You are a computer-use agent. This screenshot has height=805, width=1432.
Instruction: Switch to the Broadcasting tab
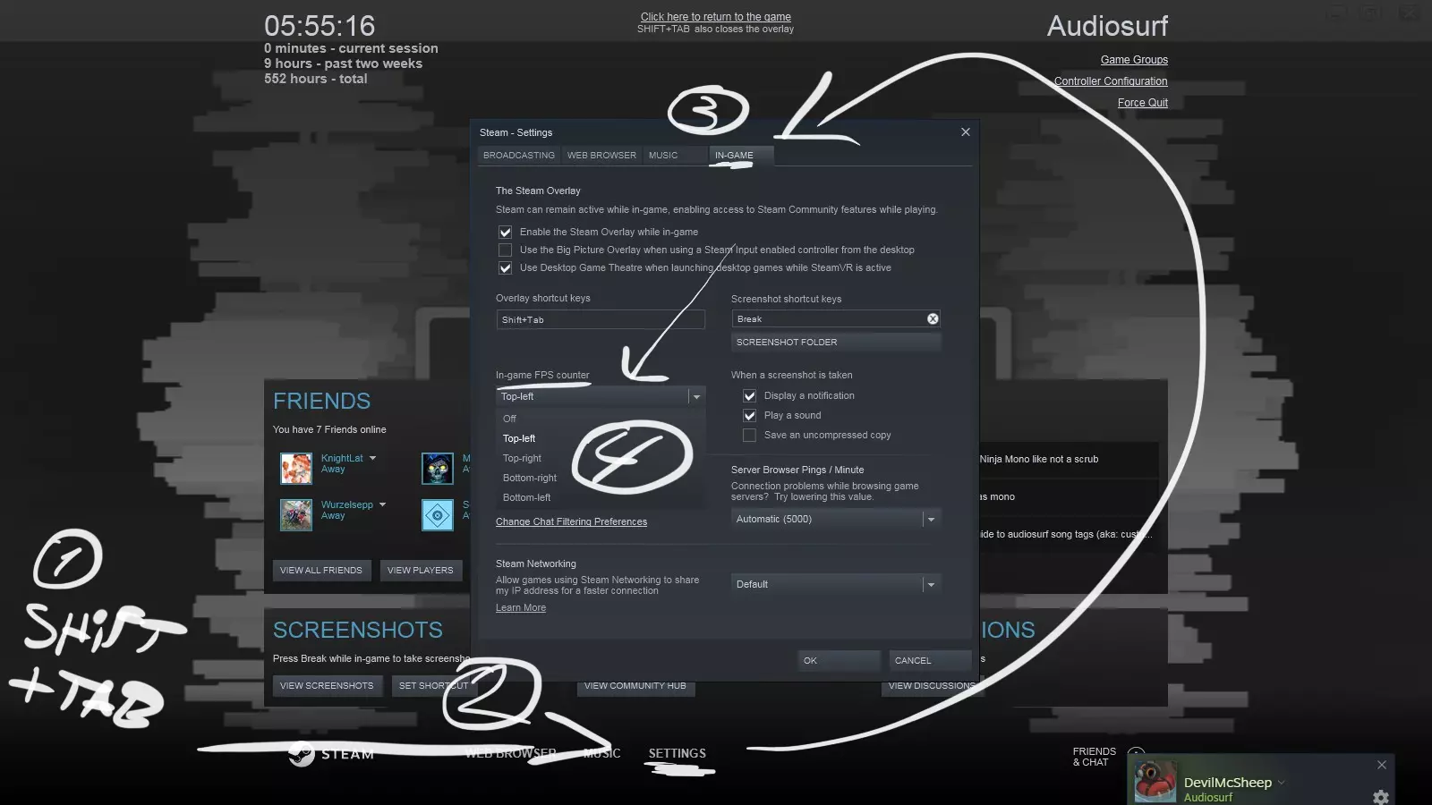pyautogui.click(x=519, y=156)
